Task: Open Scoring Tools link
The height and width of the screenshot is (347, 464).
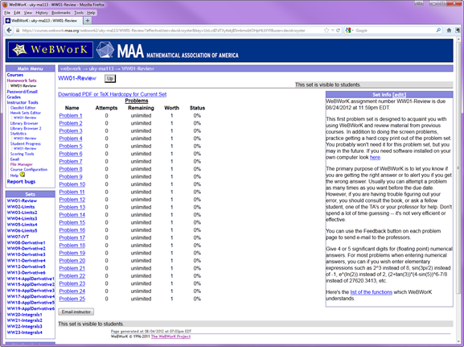Action: pyautogui.click(x=23, y=154)
